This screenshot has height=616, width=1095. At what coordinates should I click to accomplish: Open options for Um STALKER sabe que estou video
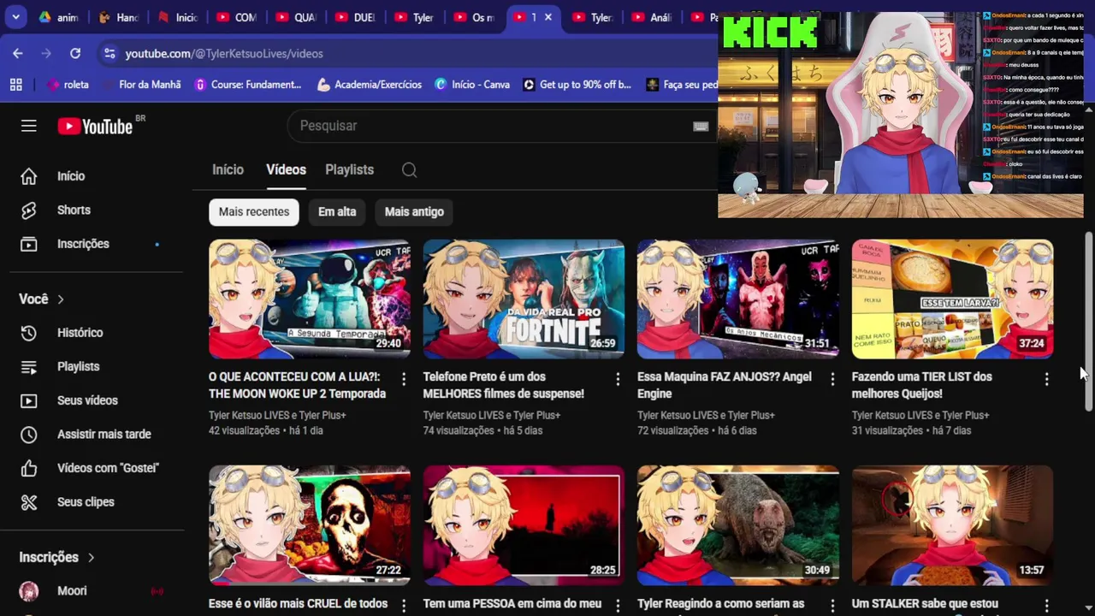click(x=1046, y=606)
